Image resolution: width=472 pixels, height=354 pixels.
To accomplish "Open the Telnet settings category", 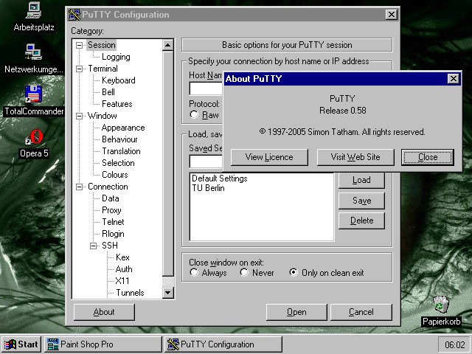I will (113, 222).
